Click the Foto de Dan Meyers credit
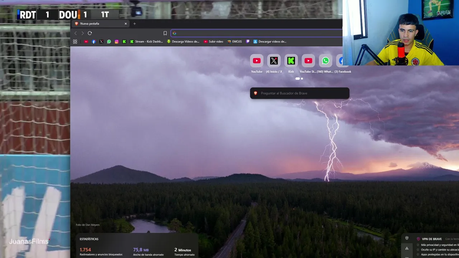 [x=88, y=225]
